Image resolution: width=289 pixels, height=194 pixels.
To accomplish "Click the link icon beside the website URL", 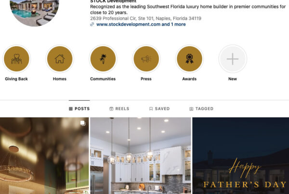I will coord(92,25).
